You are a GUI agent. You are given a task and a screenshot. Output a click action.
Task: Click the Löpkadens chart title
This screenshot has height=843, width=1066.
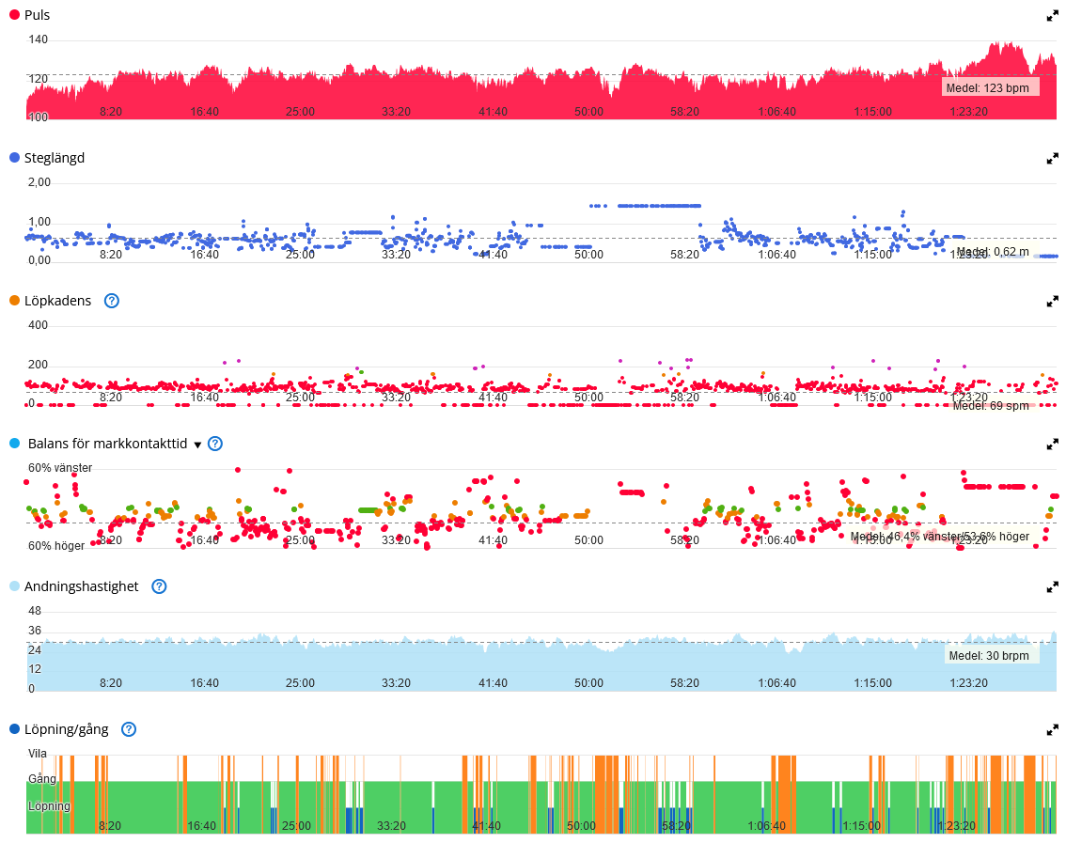click(x=57, y=301)
